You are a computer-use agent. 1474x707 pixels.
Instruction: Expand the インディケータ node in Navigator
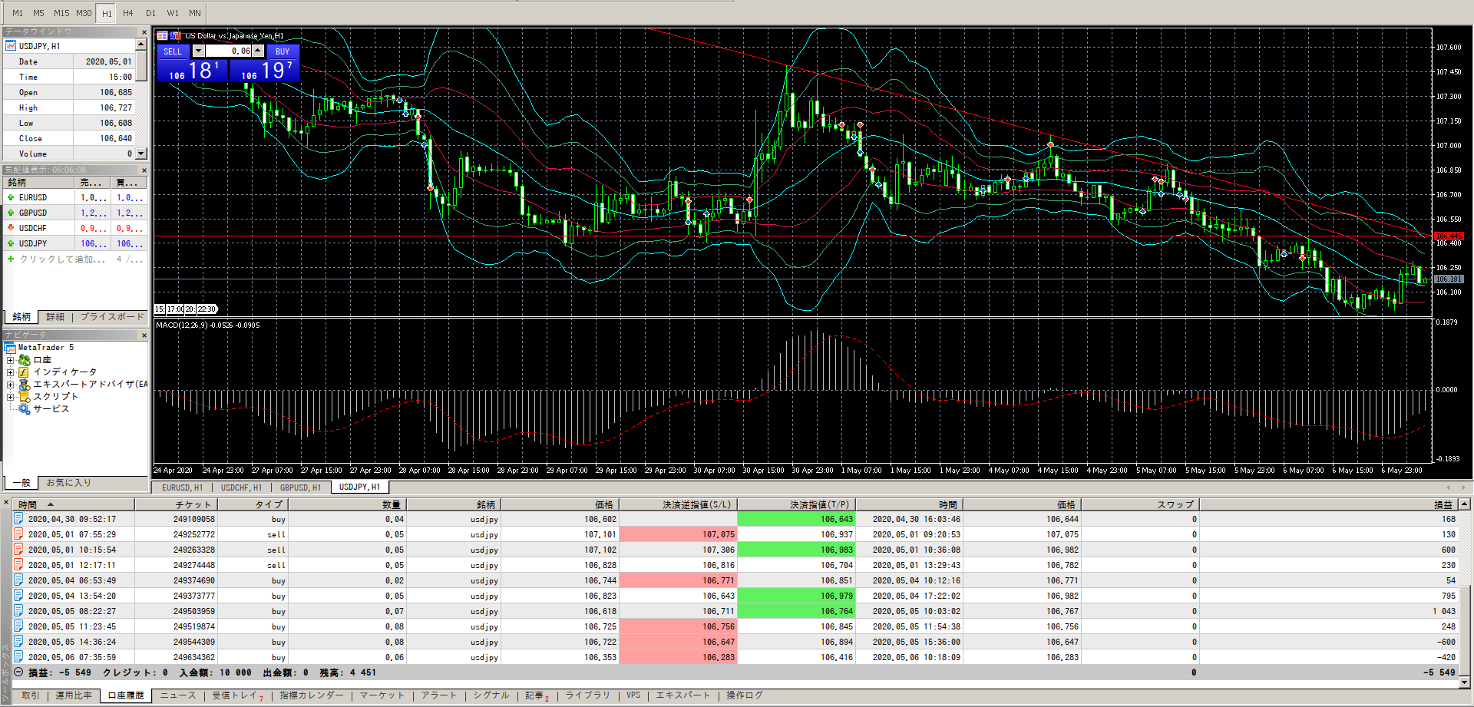coord(11,372)
